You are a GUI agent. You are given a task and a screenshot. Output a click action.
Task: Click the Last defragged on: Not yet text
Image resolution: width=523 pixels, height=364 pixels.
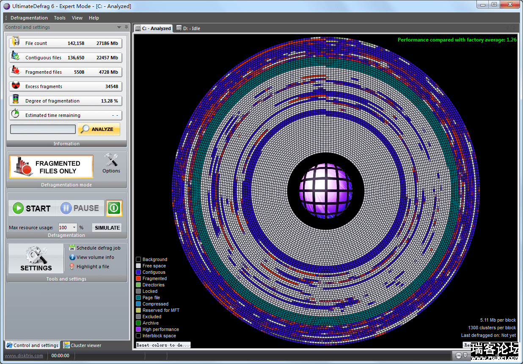(x=488, y=335)
